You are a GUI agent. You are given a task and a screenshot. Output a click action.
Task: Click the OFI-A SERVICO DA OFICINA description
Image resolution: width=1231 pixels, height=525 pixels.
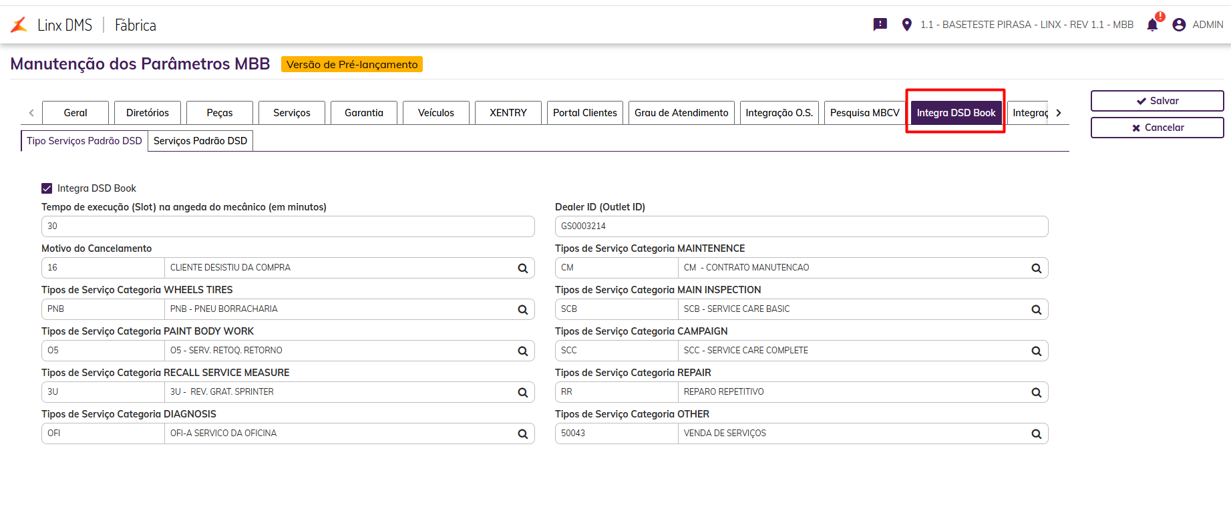pyautogui.click(x=223, y=433)
